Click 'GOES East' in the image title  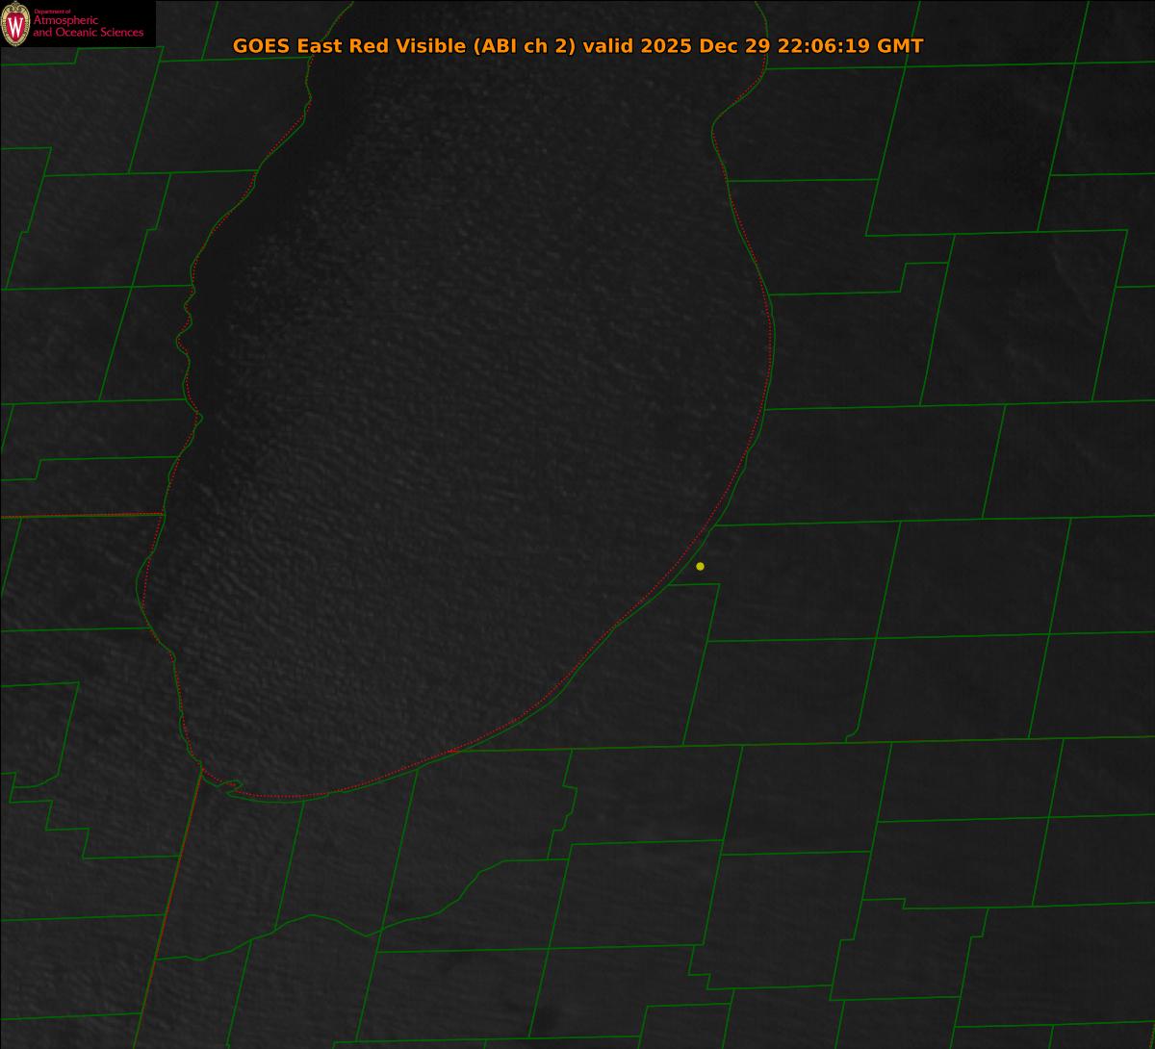[x=274, y=46]
